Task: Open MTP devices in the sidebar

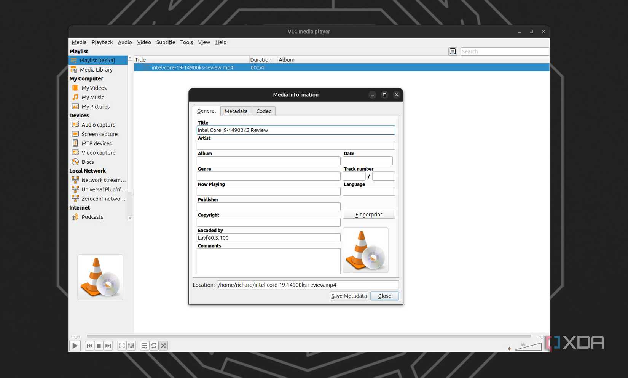Action: [96, 143]
